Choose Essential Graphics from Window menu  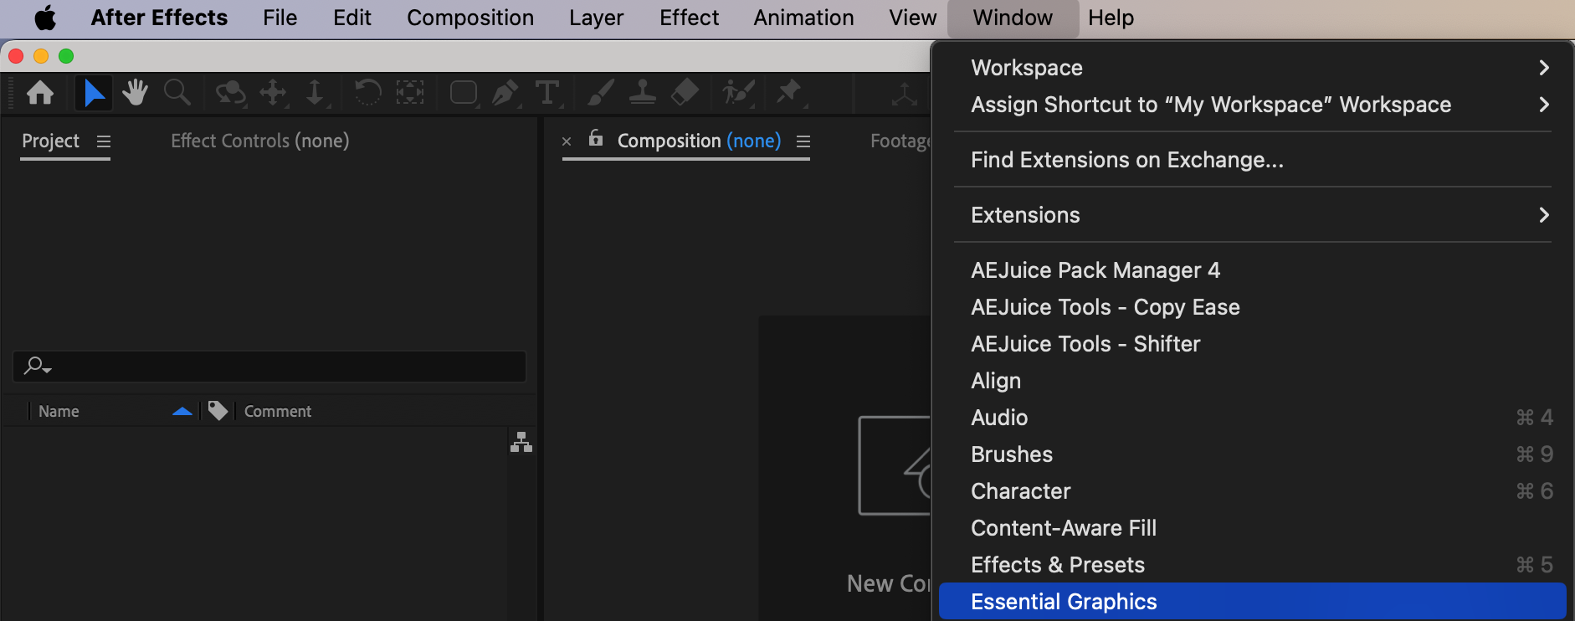pyautogui.click(x=1064, y=602)
